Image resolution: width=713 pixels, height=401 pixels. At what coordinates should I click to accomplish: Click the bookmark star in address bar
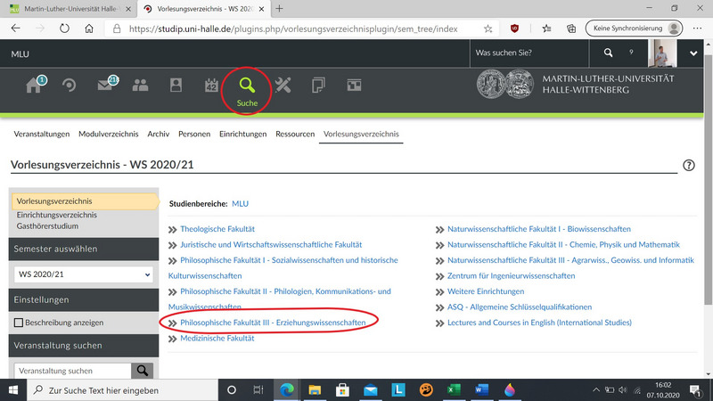pyautogui.click(x=488, y=29)
